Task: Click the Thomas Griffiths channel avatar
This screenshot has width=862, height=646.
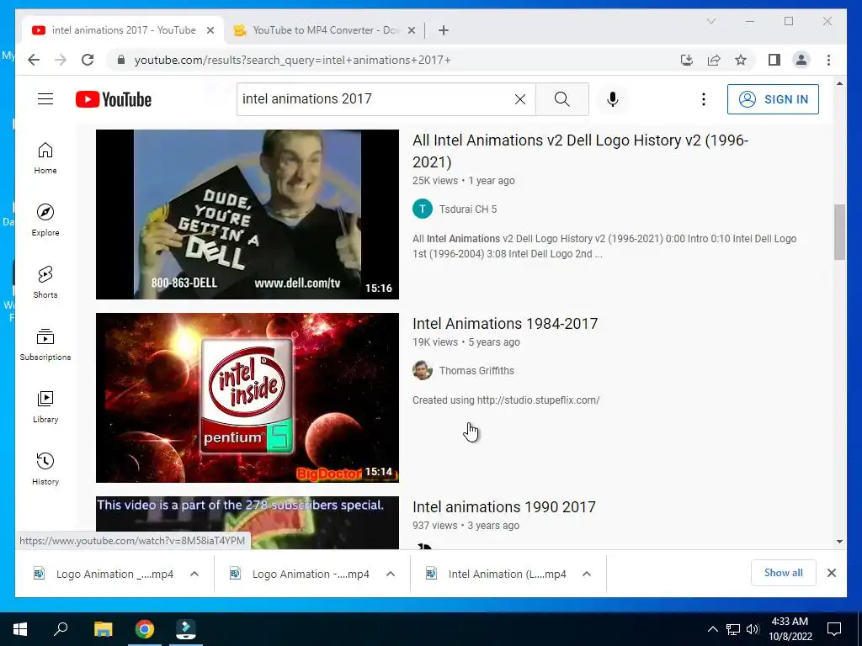Action: coord(423,370)
